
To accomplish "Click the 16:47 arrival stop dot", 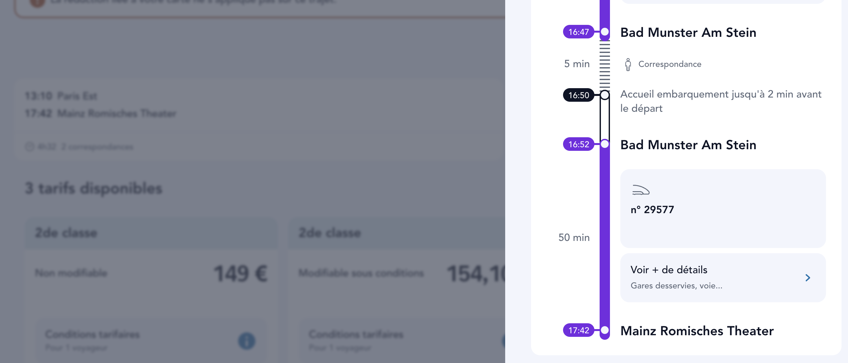I will [604, 32].
